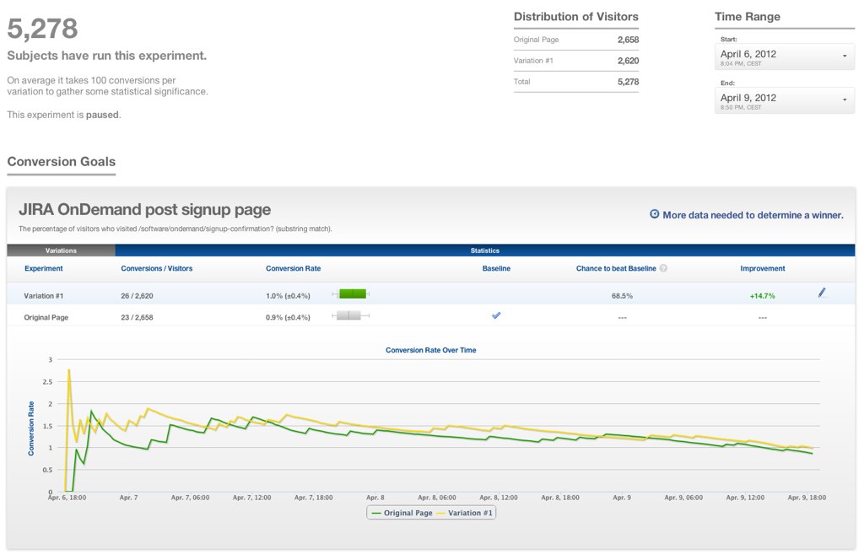The height and width of the screenshot is (560, 864).
Task: Click the Apr. 7, 12:00 x-axis label
Action: pos(251,498)
